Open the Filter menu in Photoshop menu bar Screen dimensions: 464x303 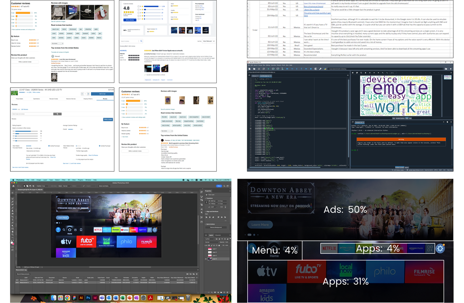[64, 180]
